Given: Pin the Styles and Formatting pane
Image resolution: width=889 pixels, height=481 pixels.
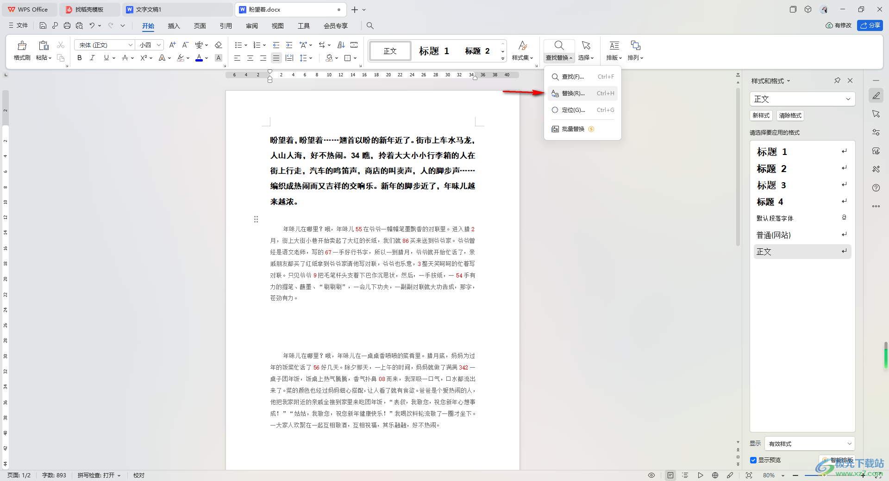Looking at the screenshot, I should [837, 80].
